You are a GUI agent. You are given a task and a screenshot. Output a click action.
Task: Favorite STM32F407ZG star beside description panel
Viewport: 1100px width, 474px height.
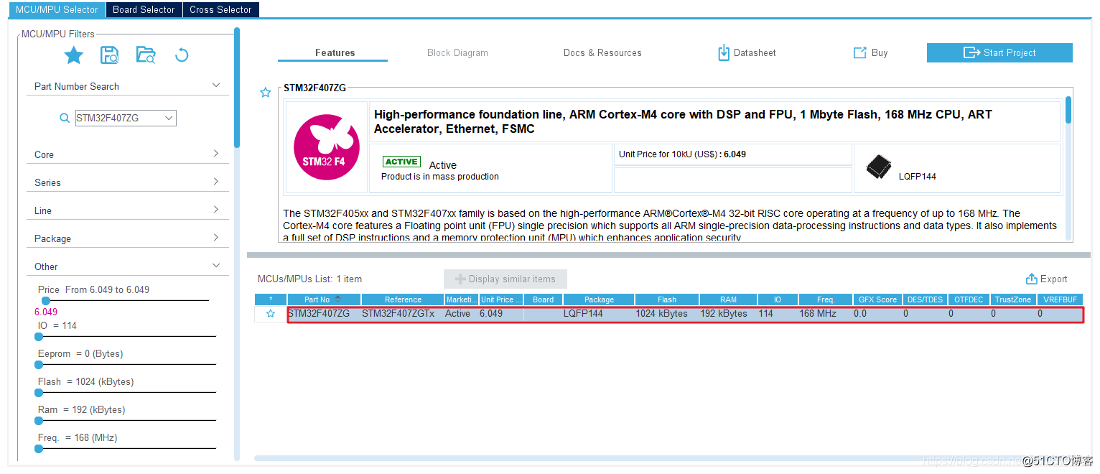point(266,93)
